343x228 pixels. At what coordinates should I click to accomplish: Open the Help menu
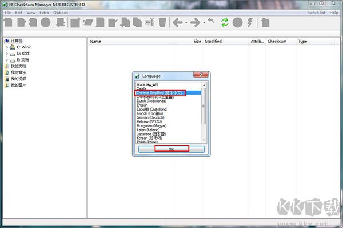[334, 13]
